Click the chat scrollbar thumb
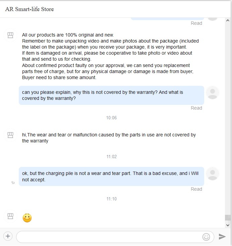This screenshot has width=232, height=246. (228, 218)
